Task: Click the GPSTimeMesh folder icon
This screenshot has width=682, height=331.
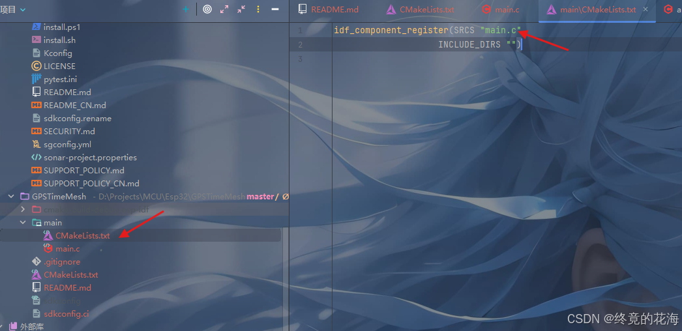Action: [x=25, y=196]
